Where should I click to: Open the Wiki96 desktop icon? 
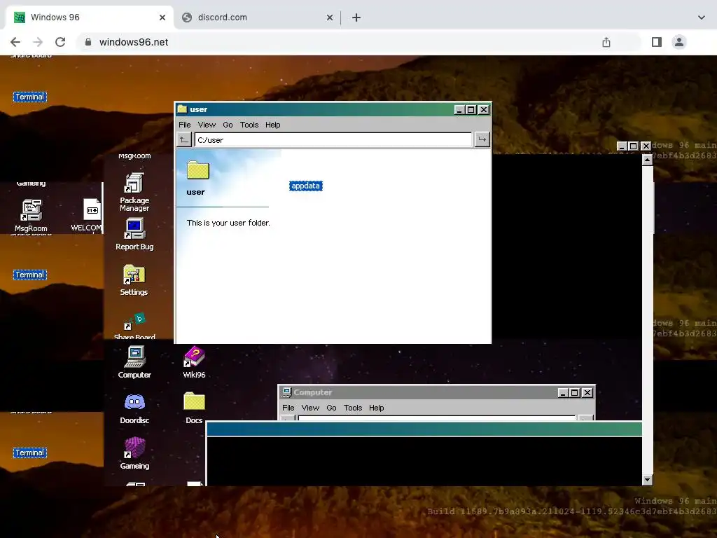[194, 362]
